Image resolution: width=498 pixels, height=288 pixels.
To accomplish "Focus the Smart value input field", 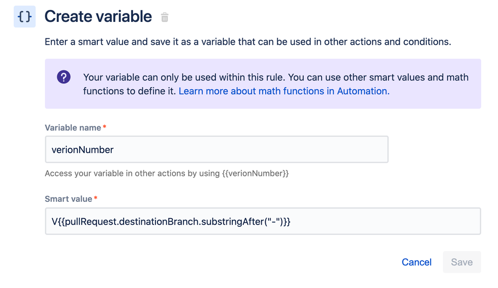I will click(263, 221).
